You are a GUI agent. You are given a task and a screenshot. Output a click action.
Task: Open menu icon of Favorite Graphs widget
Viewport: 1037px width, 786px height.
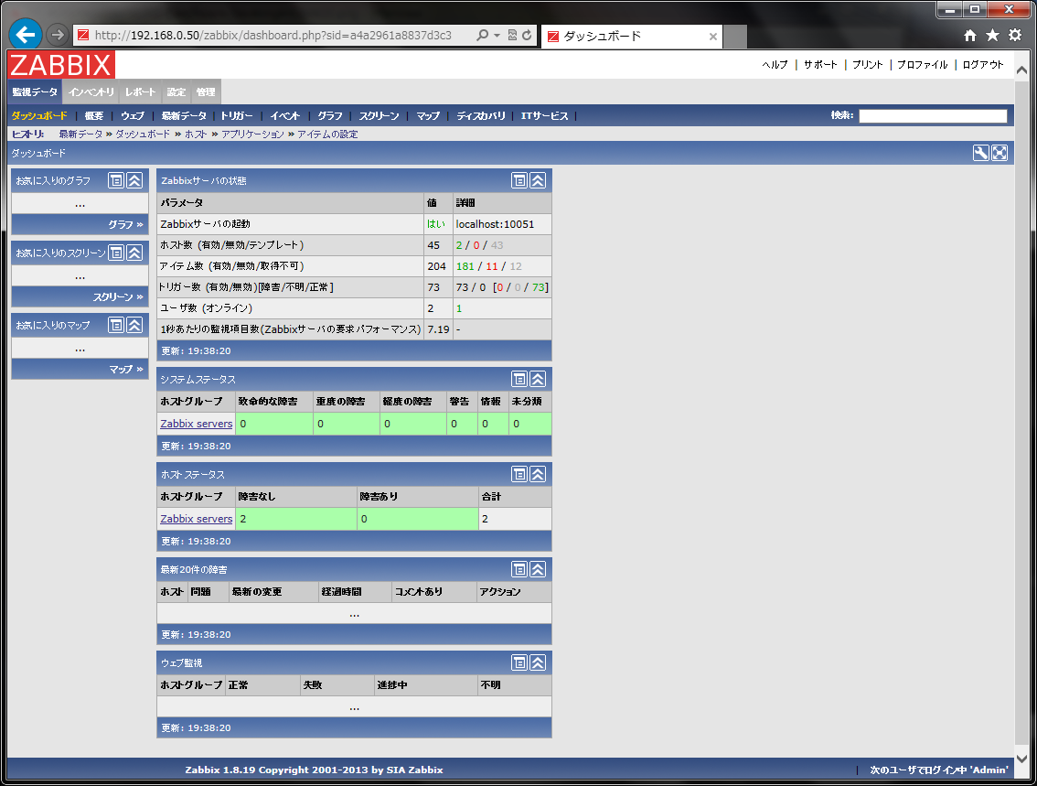coord(116,180)
